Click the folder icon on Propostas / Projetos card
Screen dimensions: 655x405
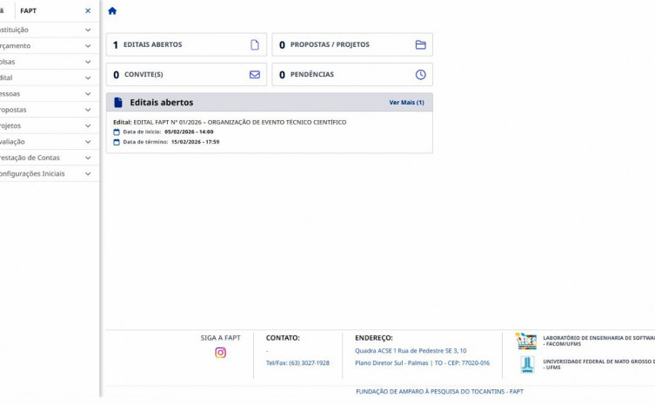(x=420, y=44)
